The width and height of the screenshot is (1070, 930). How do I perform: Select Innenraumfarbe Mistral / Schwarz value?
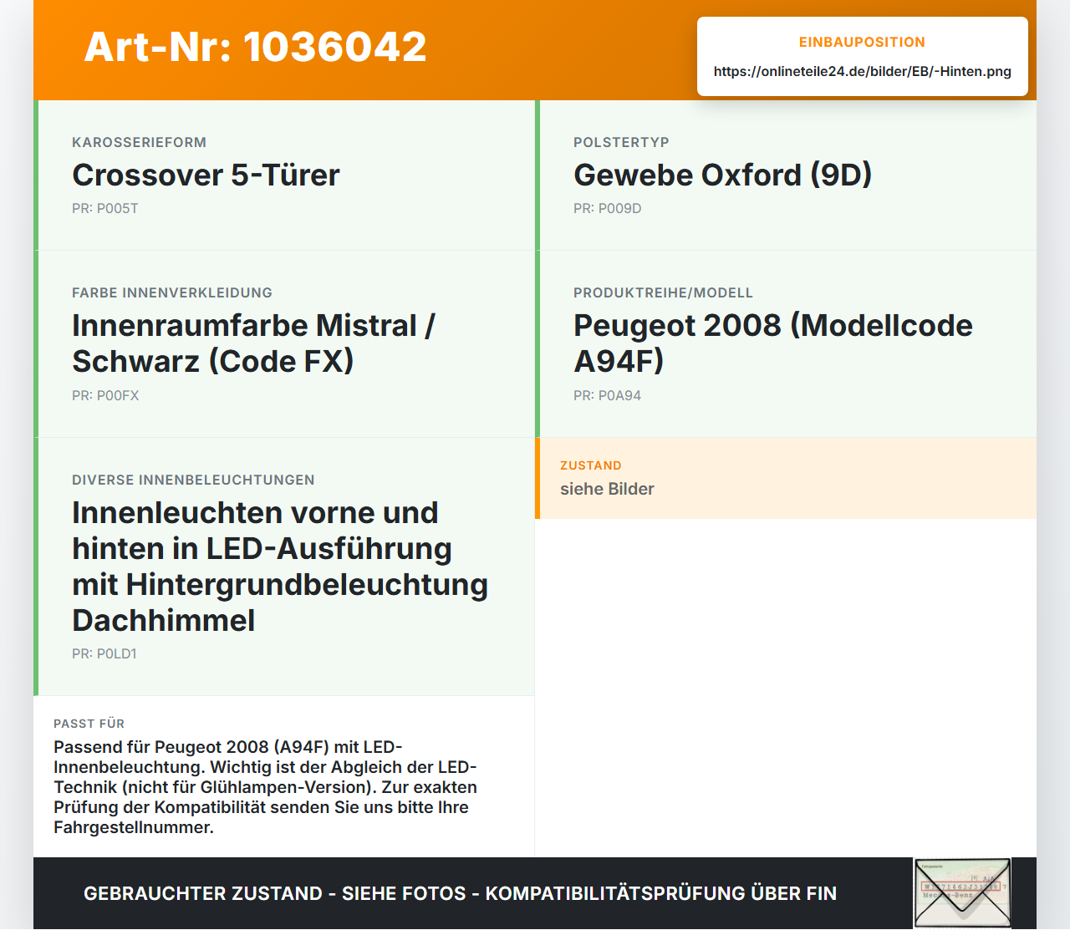coord(253,343)
